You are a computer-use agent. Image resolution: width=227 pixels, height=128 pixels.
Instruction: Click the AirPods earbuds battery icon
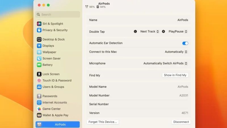click(87, 7)
